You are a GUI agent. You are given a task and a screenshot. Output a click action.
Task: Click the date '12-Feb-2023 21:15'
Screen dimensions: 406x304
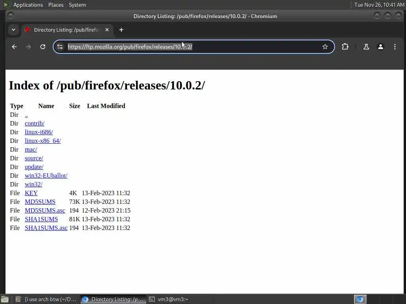(106, 211)
